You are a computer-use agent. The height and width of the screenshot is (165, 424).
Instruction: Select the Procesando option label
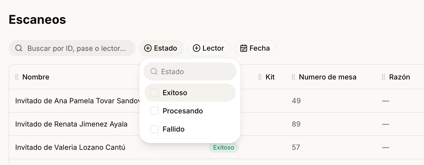(183, 111)
